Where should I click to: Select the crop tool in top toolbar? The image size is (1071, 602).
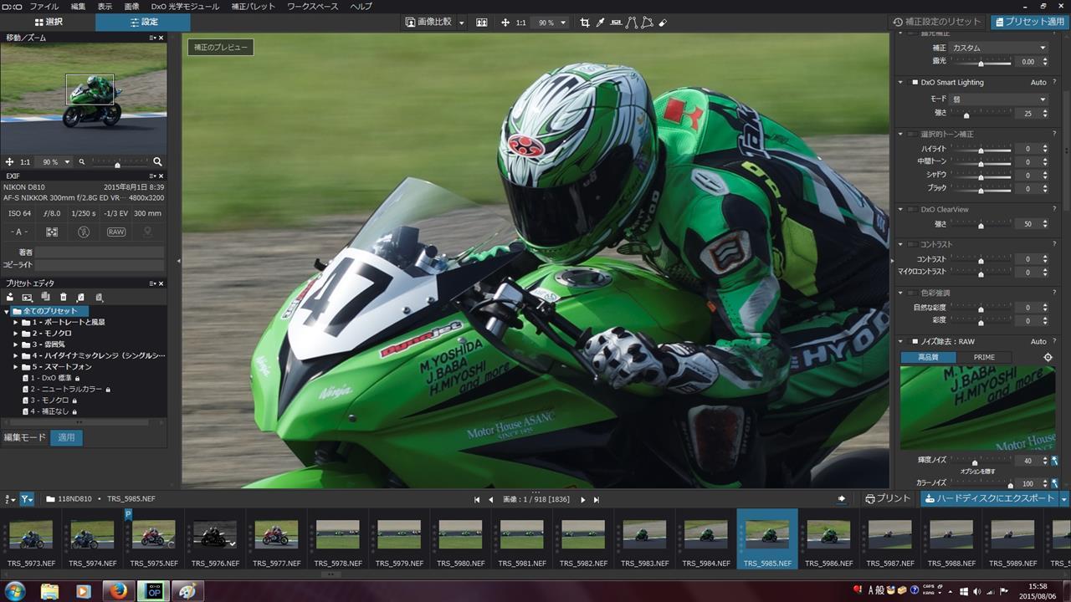click(x=585, y=23)
